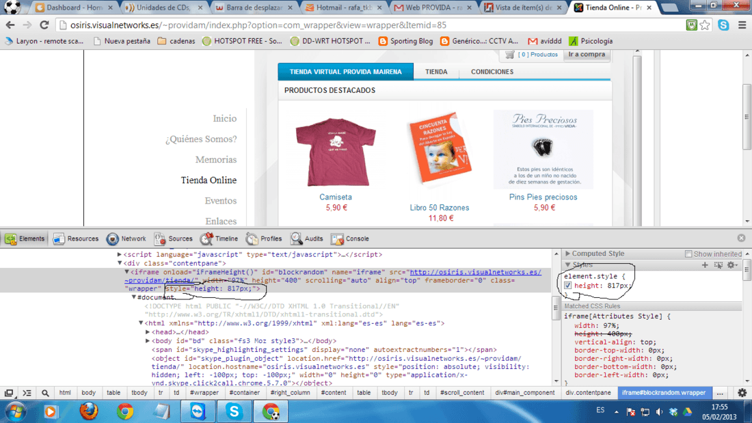Open the Audits panel
This screenshot has width=752, height=423.
pos(307,238)
